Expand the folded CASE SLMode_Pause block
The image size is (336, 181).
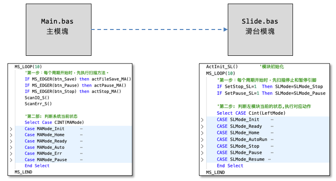pos(202,153)
